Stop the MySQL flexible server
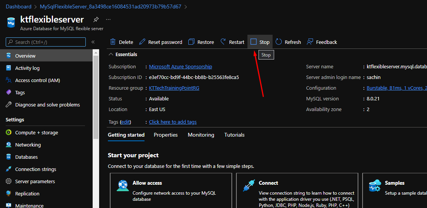This screenshot has width=427, height=208. pos(260,42)
